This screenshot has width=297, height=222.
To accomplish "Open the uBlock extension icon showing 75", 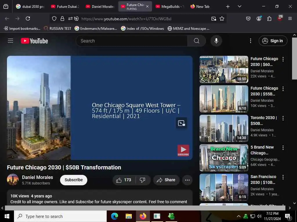I will (x=280, y=18).
